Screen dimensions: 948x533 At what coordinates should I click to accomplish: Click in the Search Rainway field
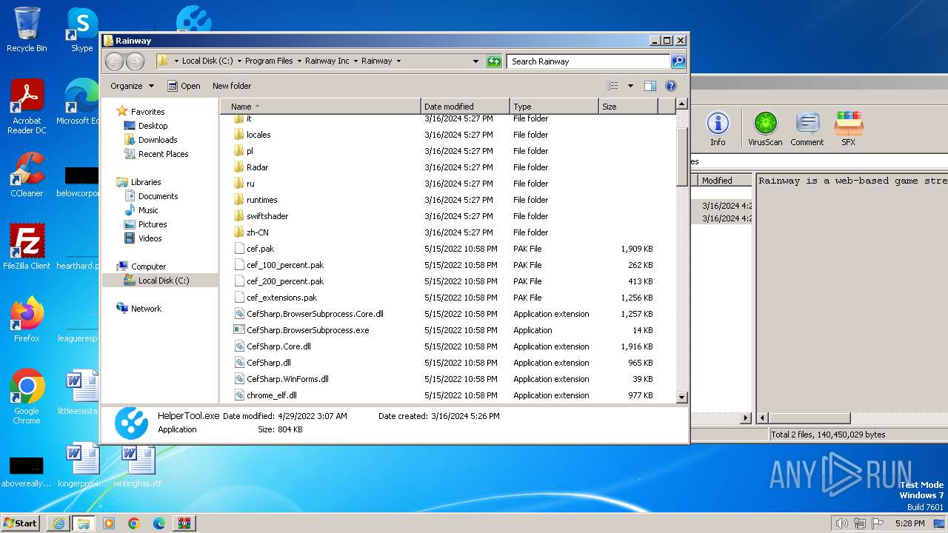coord(588,61)
